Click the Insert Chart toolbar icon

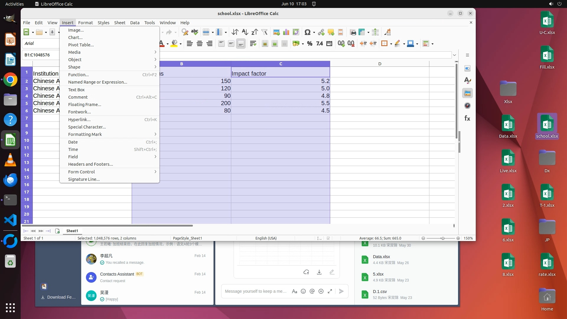point(286,32)
